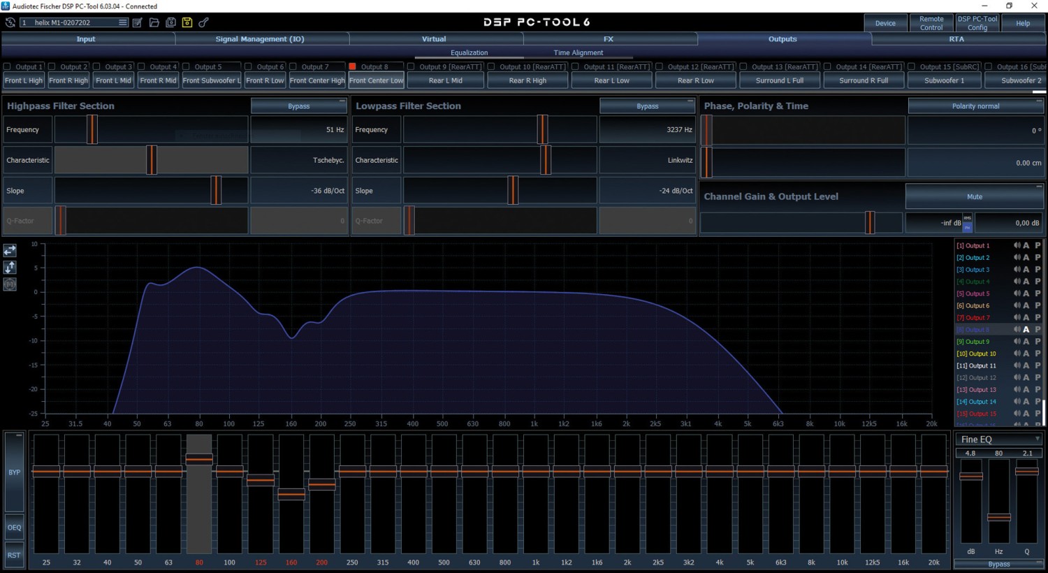1048x573 pixels.
Task: Open the Time Alignment sub-tab
Action: (x=578, y=52)
